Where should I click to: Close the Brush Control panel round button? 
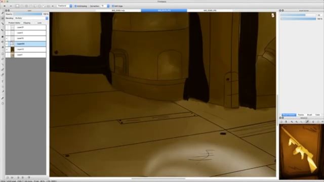pos(280,10)
